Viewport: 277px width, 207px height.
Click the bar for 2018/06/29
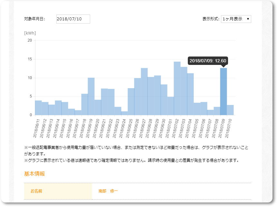coord(158,95)
